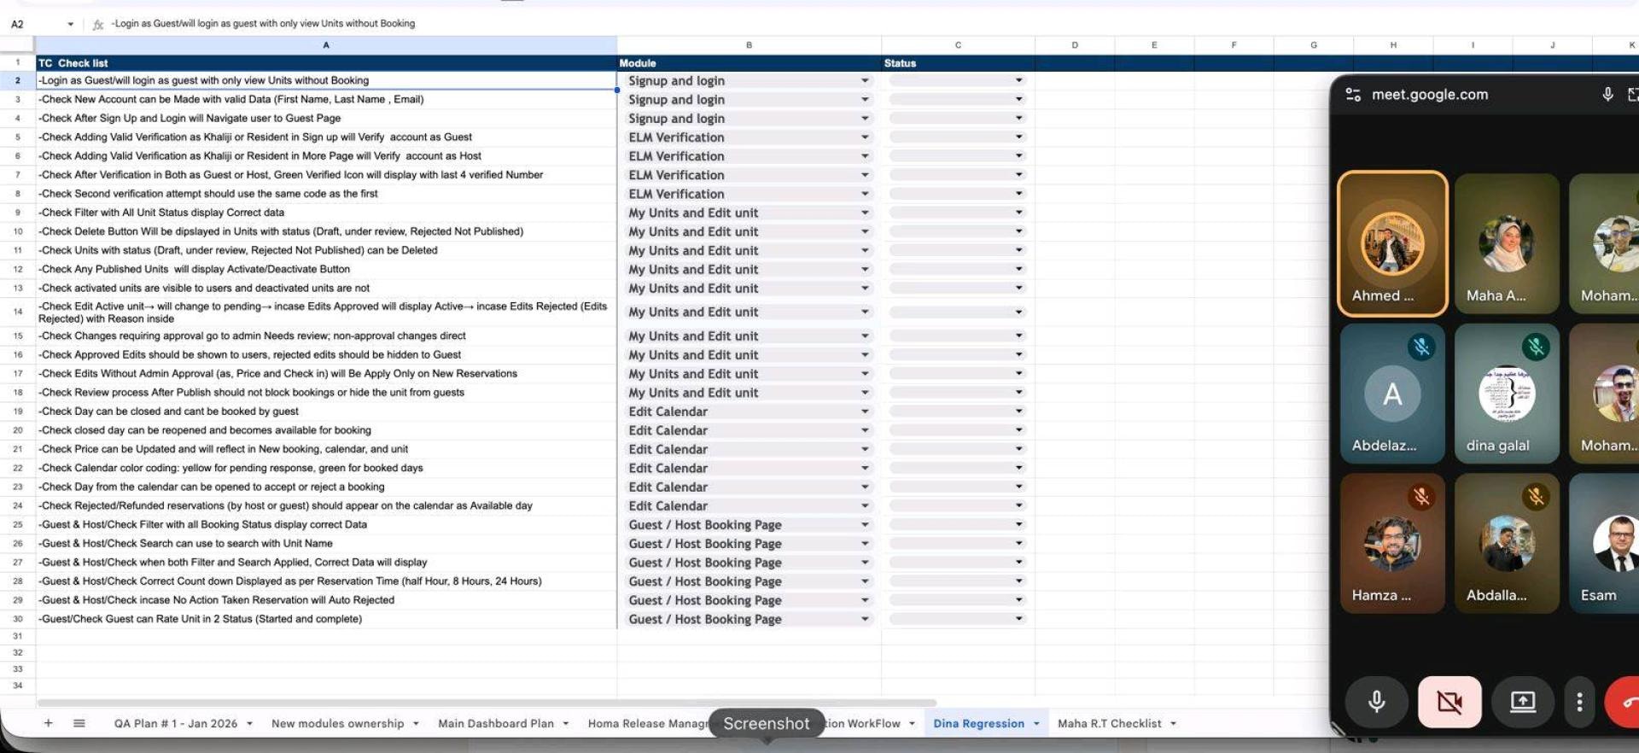The image size is (1639, 753).
Task: Open Module dropdown for row 19 Edit Calendar
Action: pyautogui.click(x=865, y=412)
